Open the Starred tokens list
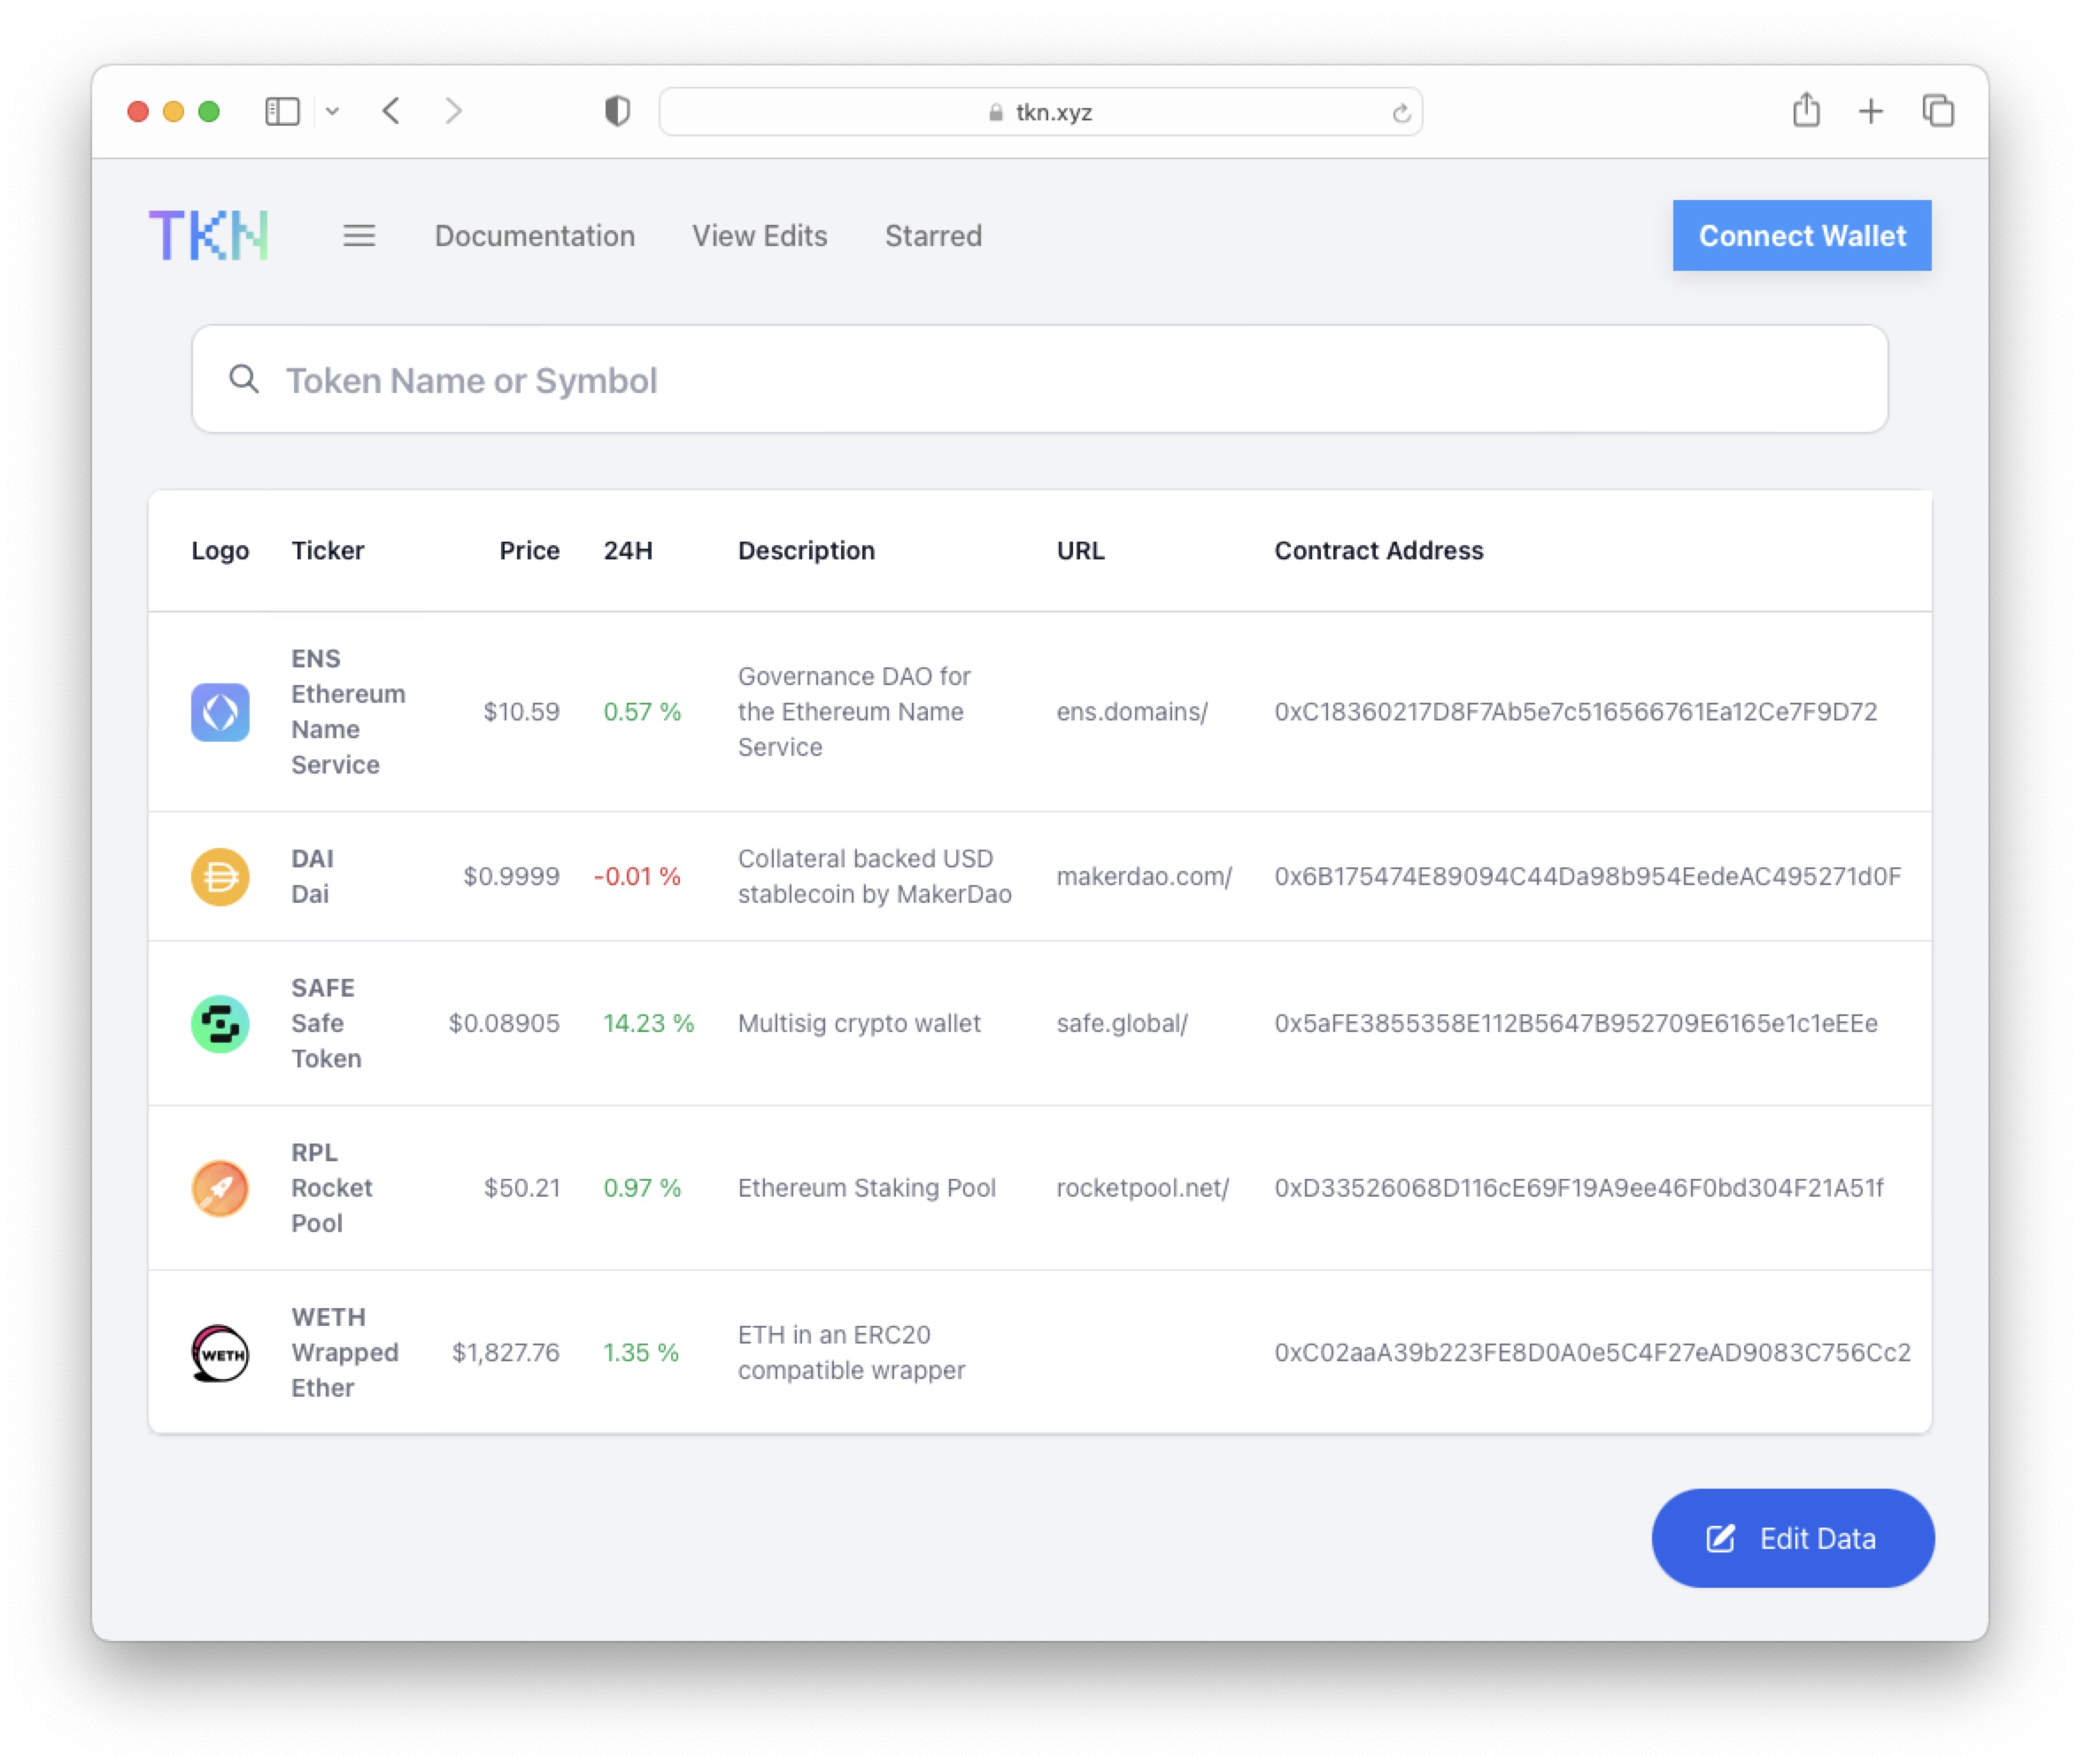Viewport: 2100px width, 1756px height. 933,236
